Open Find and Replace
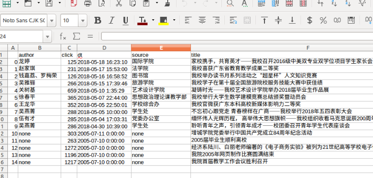The height and width of the screenshot is (178, 373). pyautogui.click(x=230, y=3)
